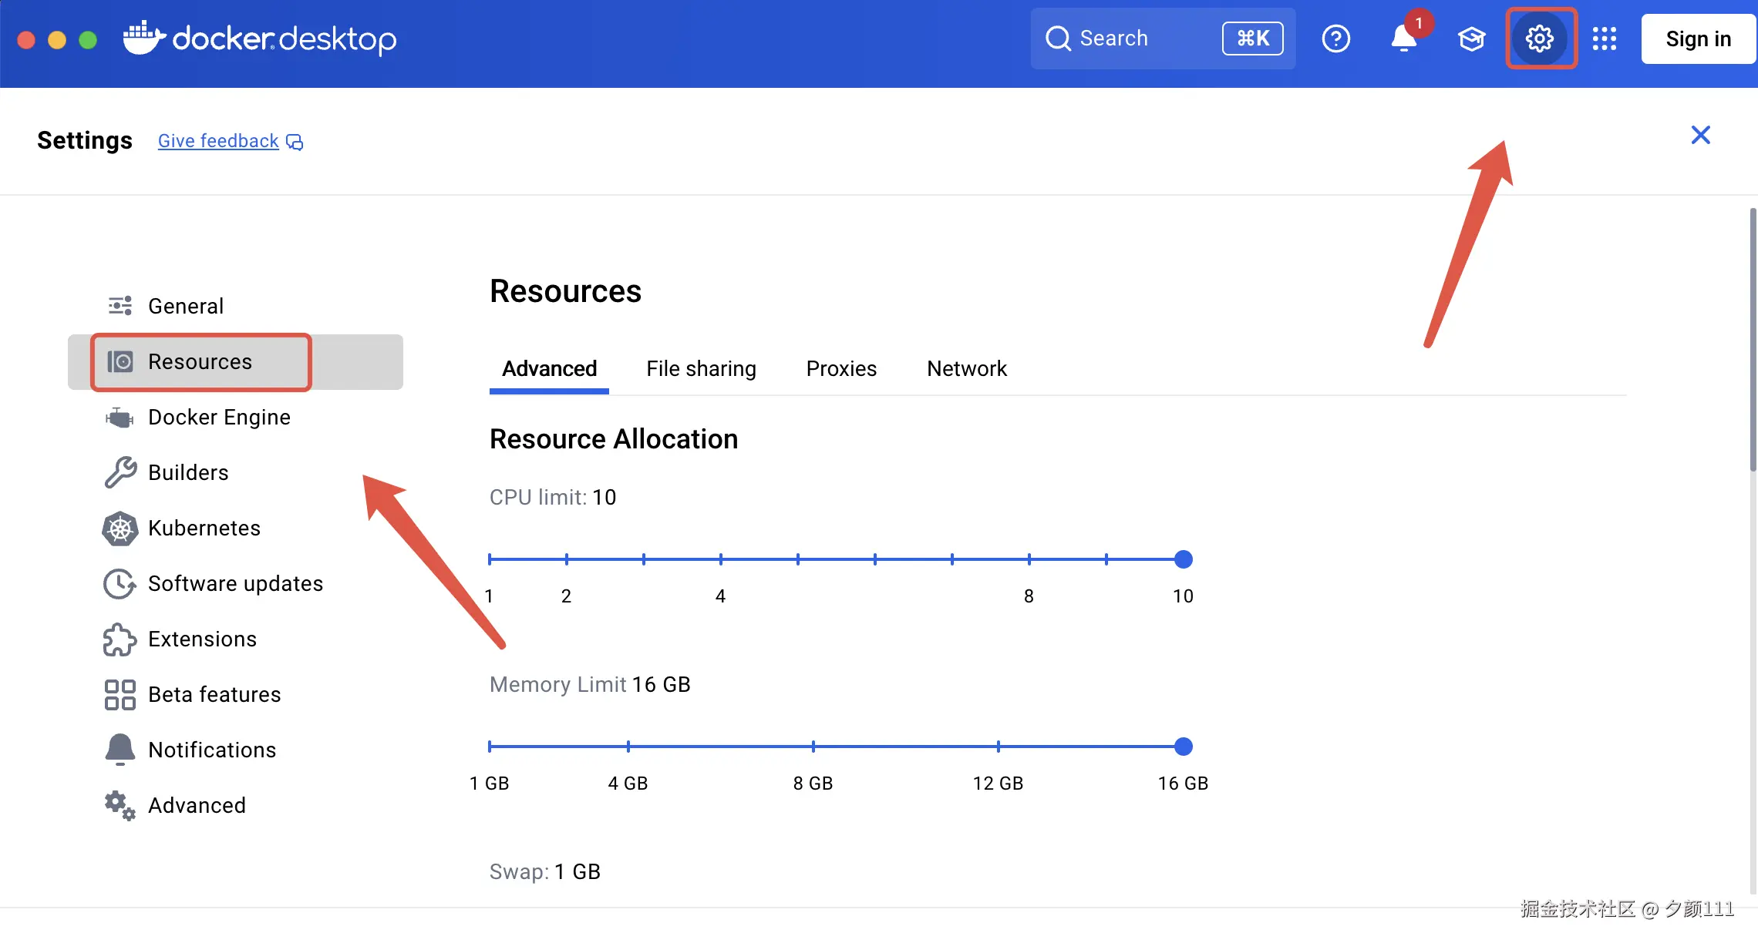Open Software updates settings
Screen dimensions: 1758x943
235,583
